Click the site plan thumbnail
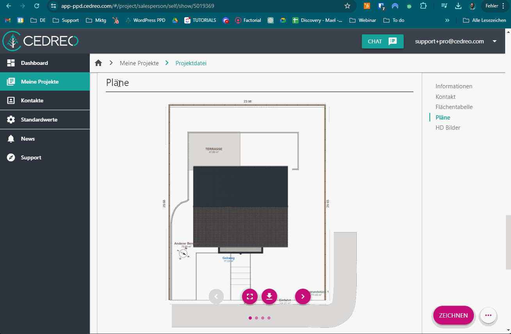Viewport: 511px width, 334px height. pyautogui.click(x=260, y=213)
